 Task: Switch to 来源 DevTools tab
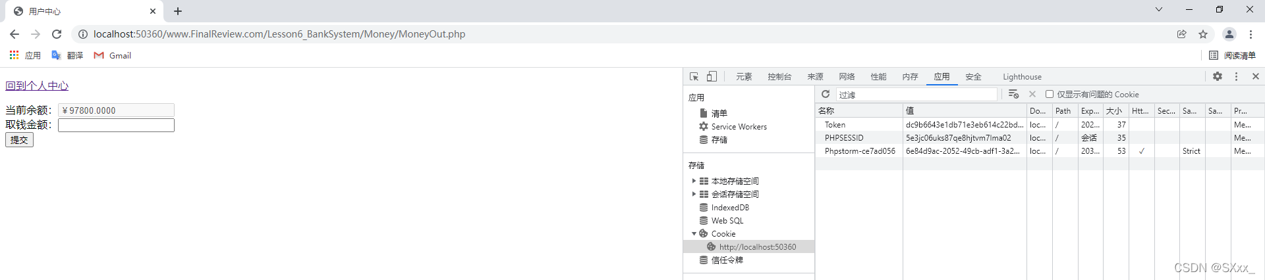click(x=816, y=77)
